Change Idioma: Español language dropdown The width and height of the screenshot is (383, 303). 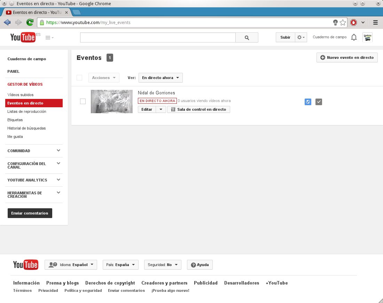(71, 265)
